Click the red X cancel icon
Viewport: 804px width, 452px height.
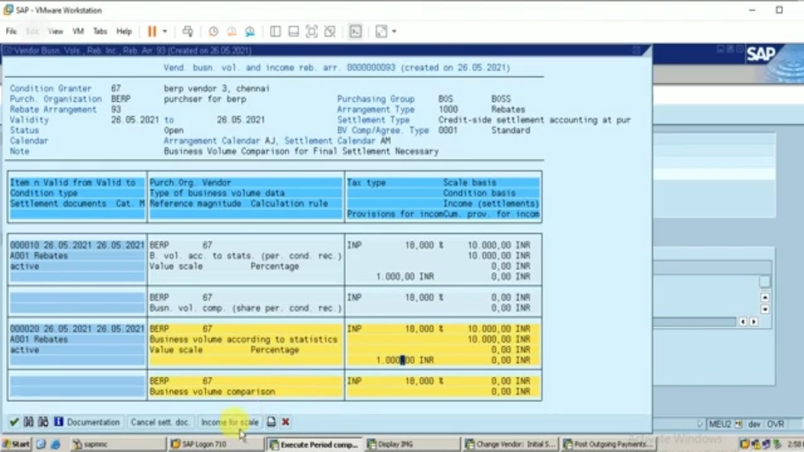click(285, 422)
